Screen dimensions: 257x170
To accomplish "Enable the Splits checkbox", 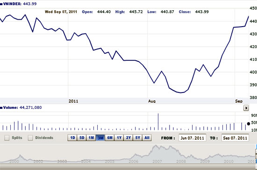I will tap(7, 138).
